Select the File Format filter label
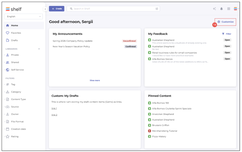242x152 pixels. click(17, 121)
